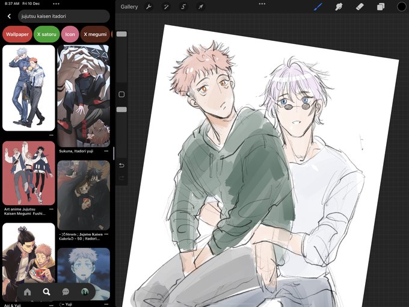The height and width of the screenshot is (307, 409).
Task: Adjust the brush opacity slider handle
Action: (x=121, y=110)
